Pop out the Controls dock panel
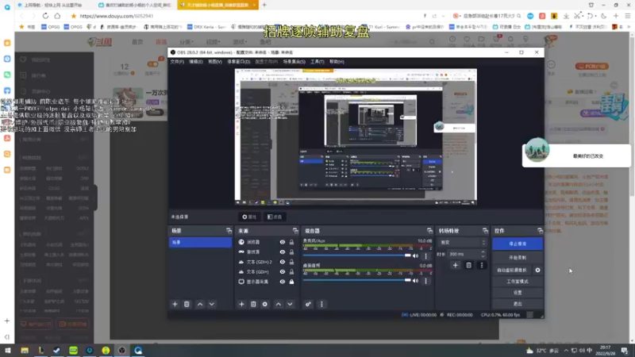The width and height of the screenshot is (635, 357). pyautogui.click(x=540, y=231)
